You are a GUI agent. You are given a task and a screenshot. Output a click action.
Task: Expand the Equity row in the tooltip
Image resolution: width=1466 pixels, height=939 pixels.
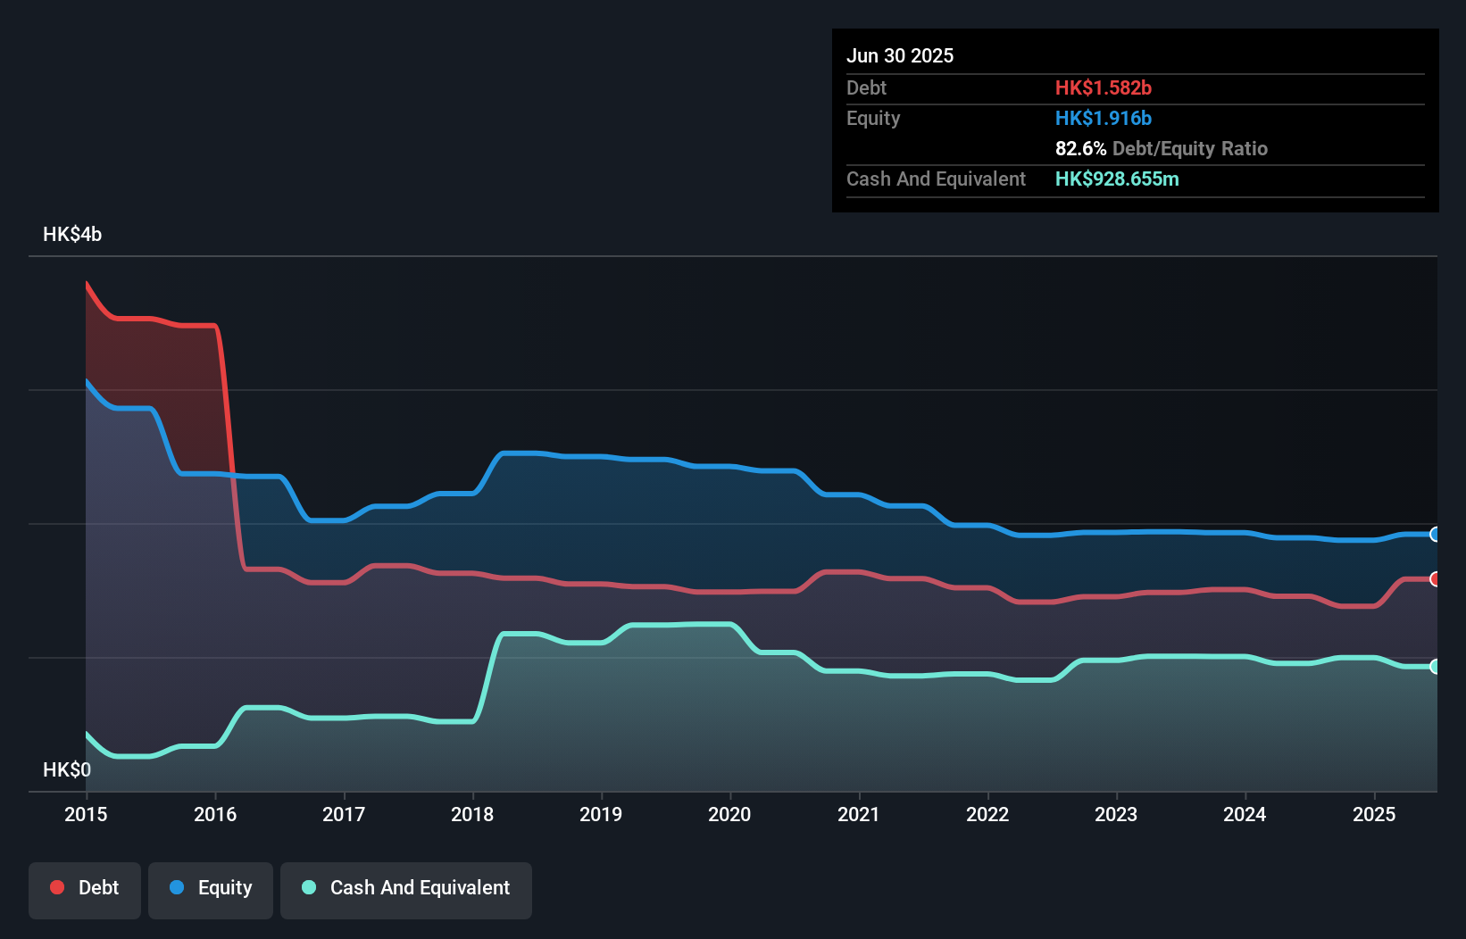pos(1135,118)
